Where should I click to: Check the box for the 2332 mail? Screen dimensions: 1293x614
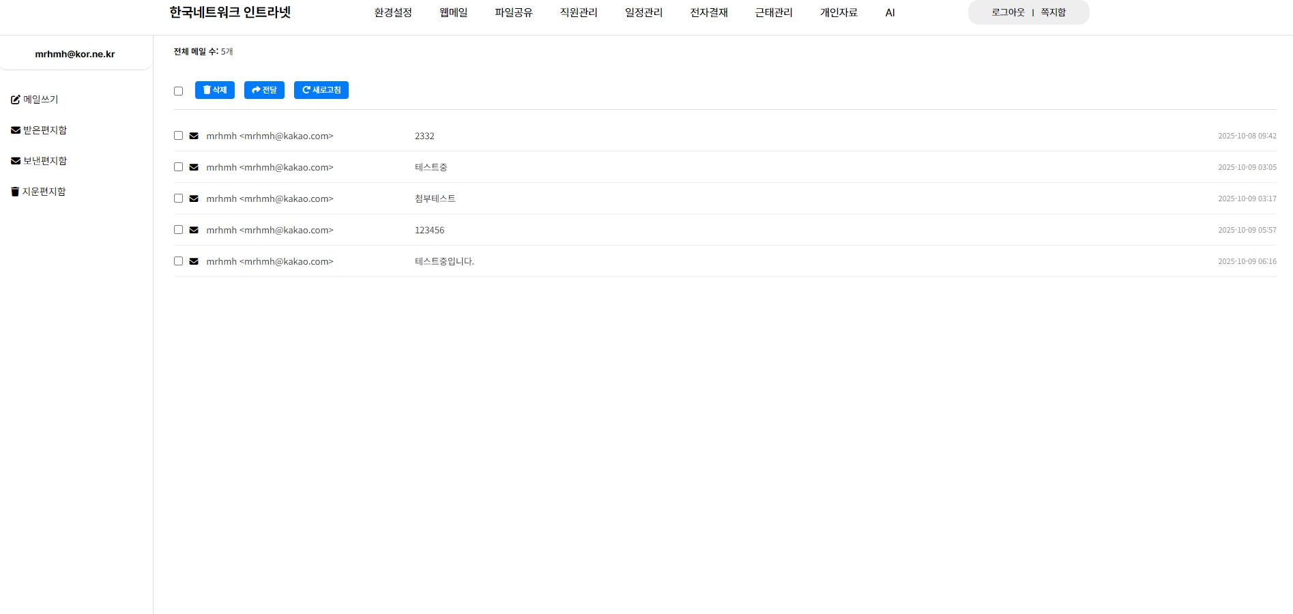[x=178, y=136]
